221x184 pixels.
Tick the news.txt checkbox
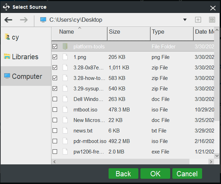[x=55, y=131]
